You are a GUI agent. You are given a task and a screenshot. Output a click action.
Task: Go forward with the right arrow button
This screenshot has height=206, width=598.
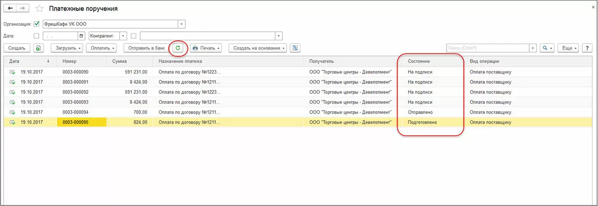click(22, 8)
